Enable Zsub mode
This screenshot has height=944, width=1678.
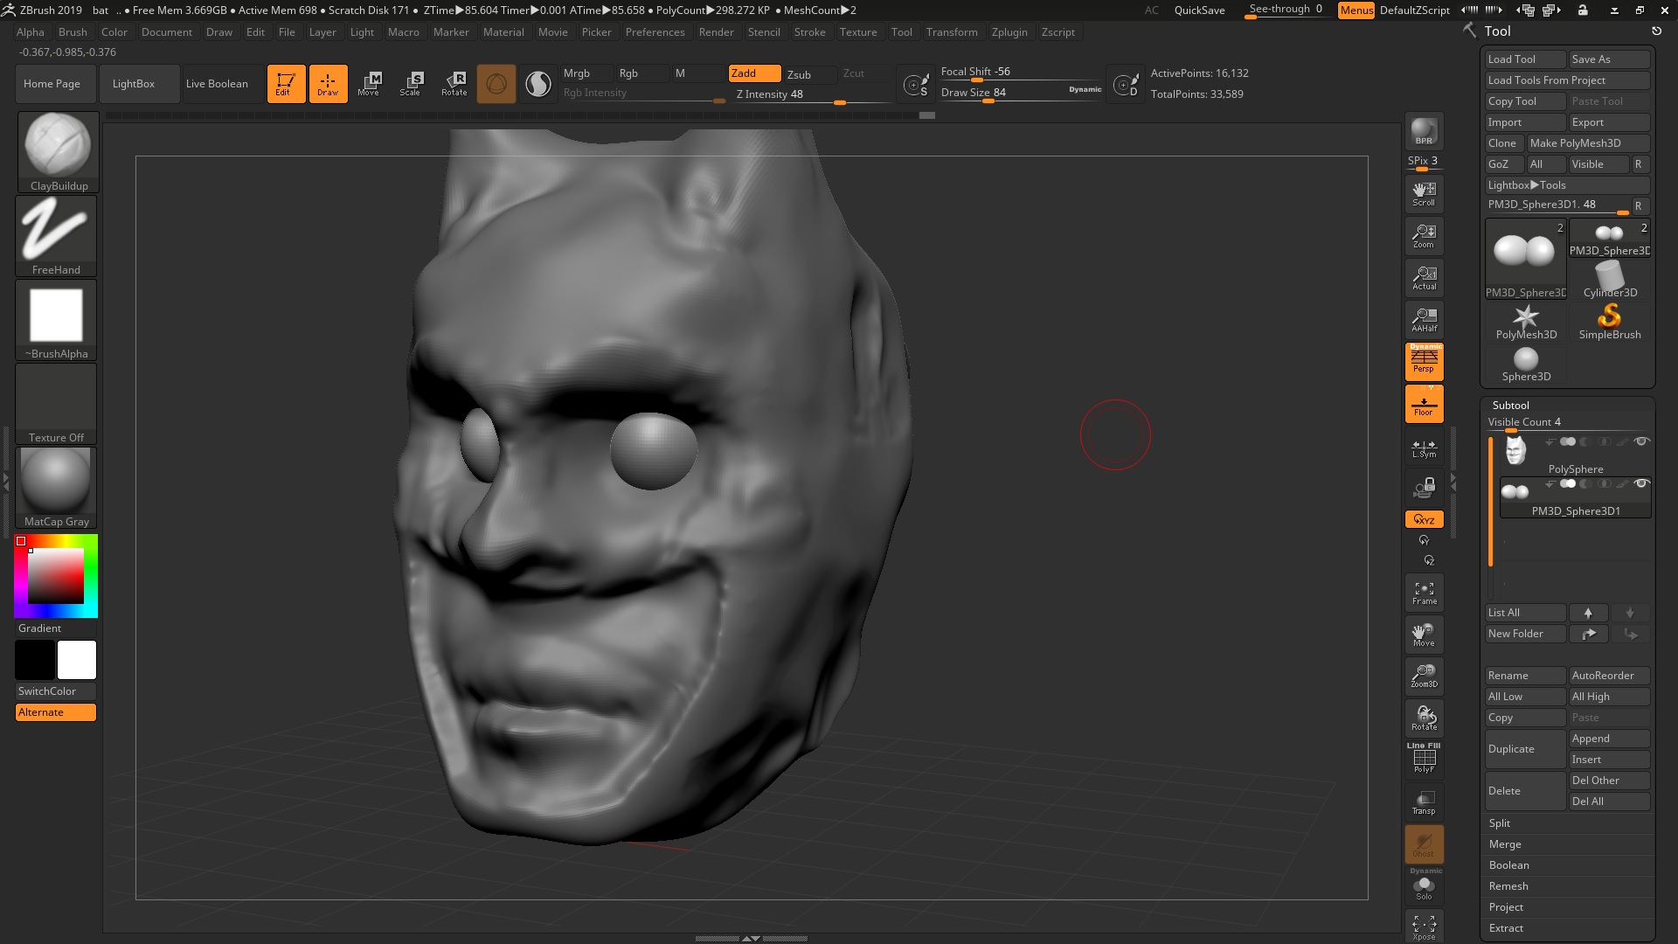pos(799,74)
